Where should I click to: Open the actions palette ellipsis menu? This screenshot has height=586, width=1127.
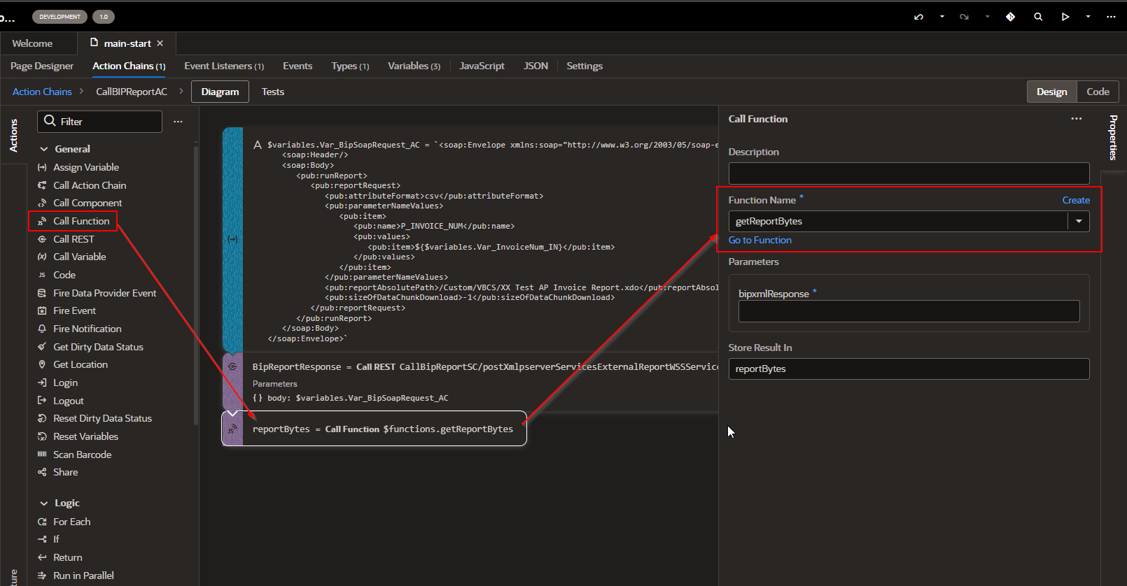[x=178, y=122]
